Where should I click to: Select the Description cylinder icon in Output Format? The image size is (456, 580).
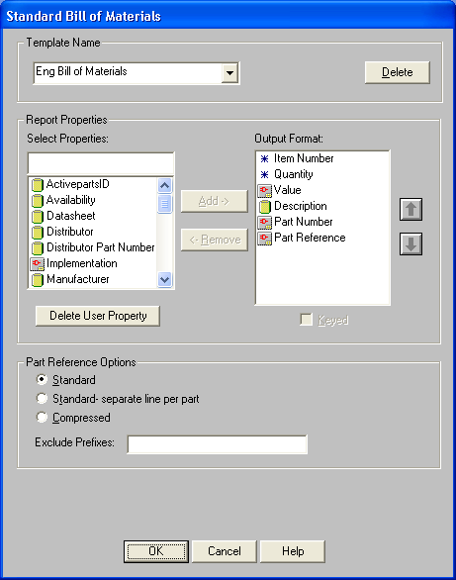click(264, 207)
